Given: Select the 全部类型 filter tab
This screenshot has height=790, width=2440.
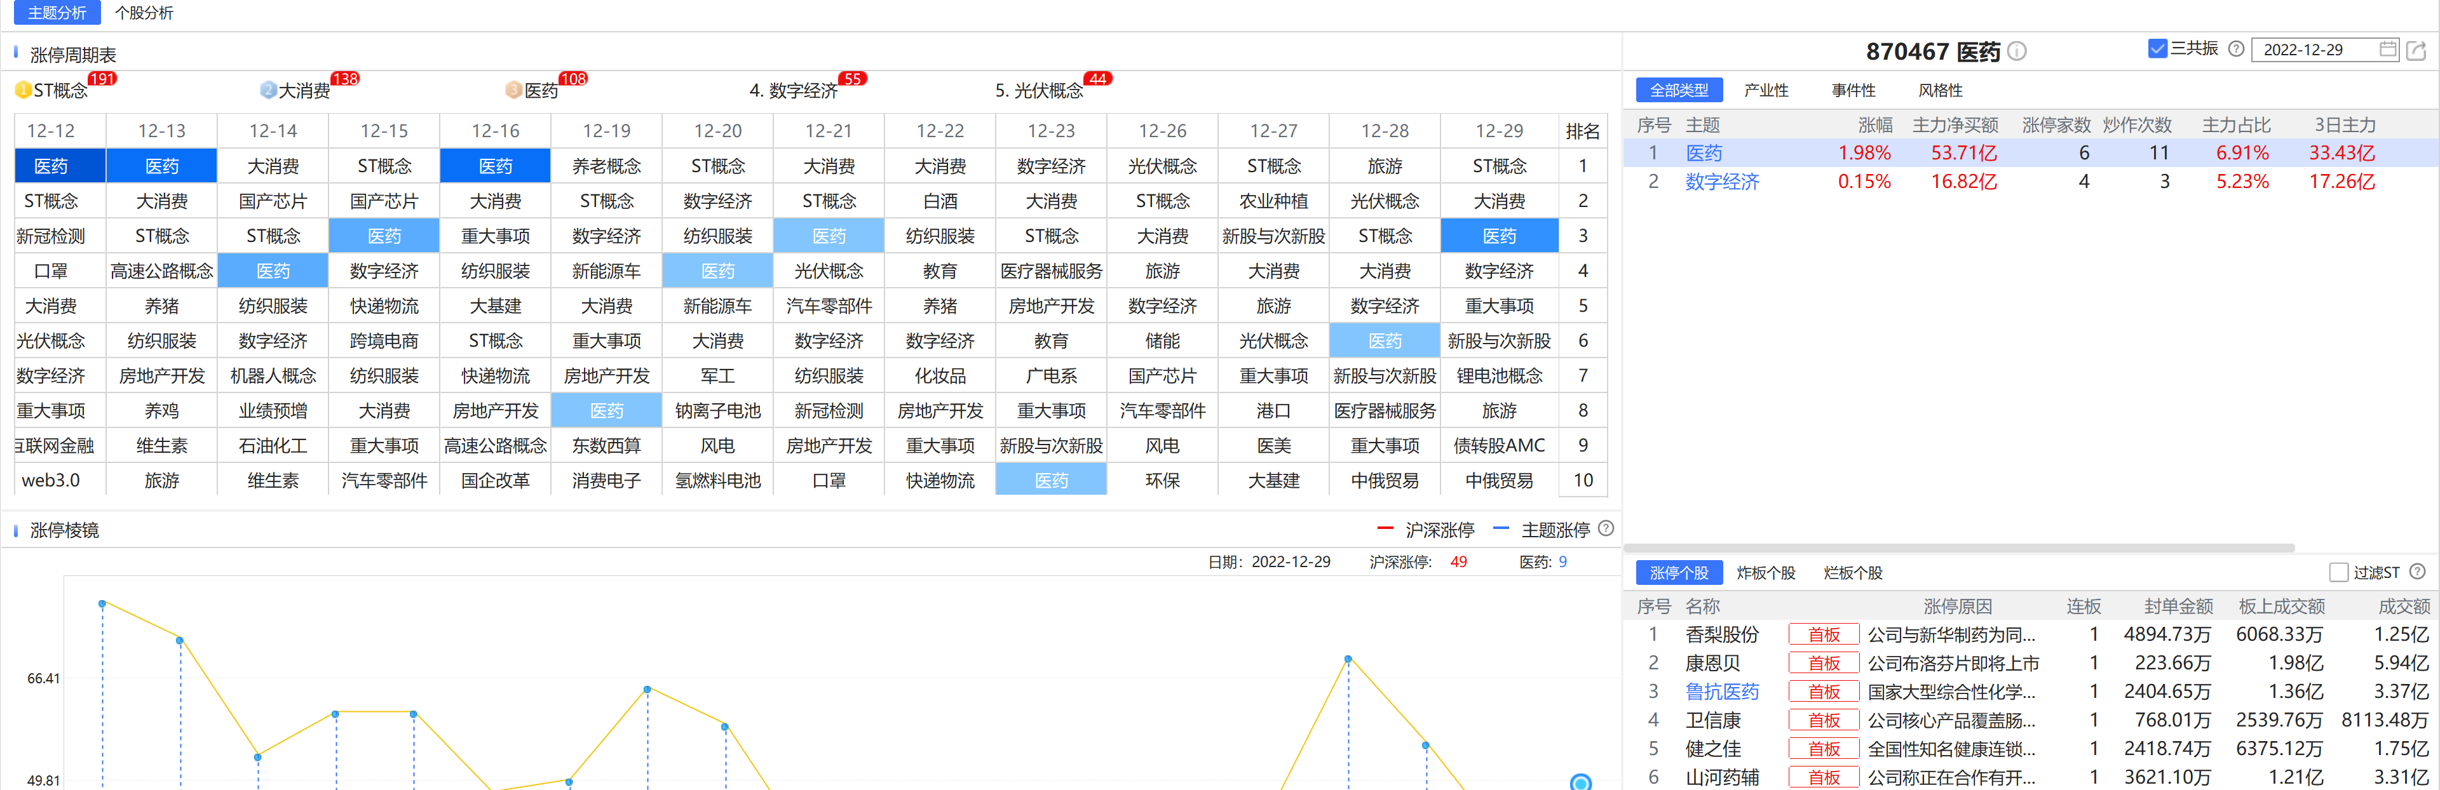Looking at the screenshot, I should click(x=1678, y=90).
